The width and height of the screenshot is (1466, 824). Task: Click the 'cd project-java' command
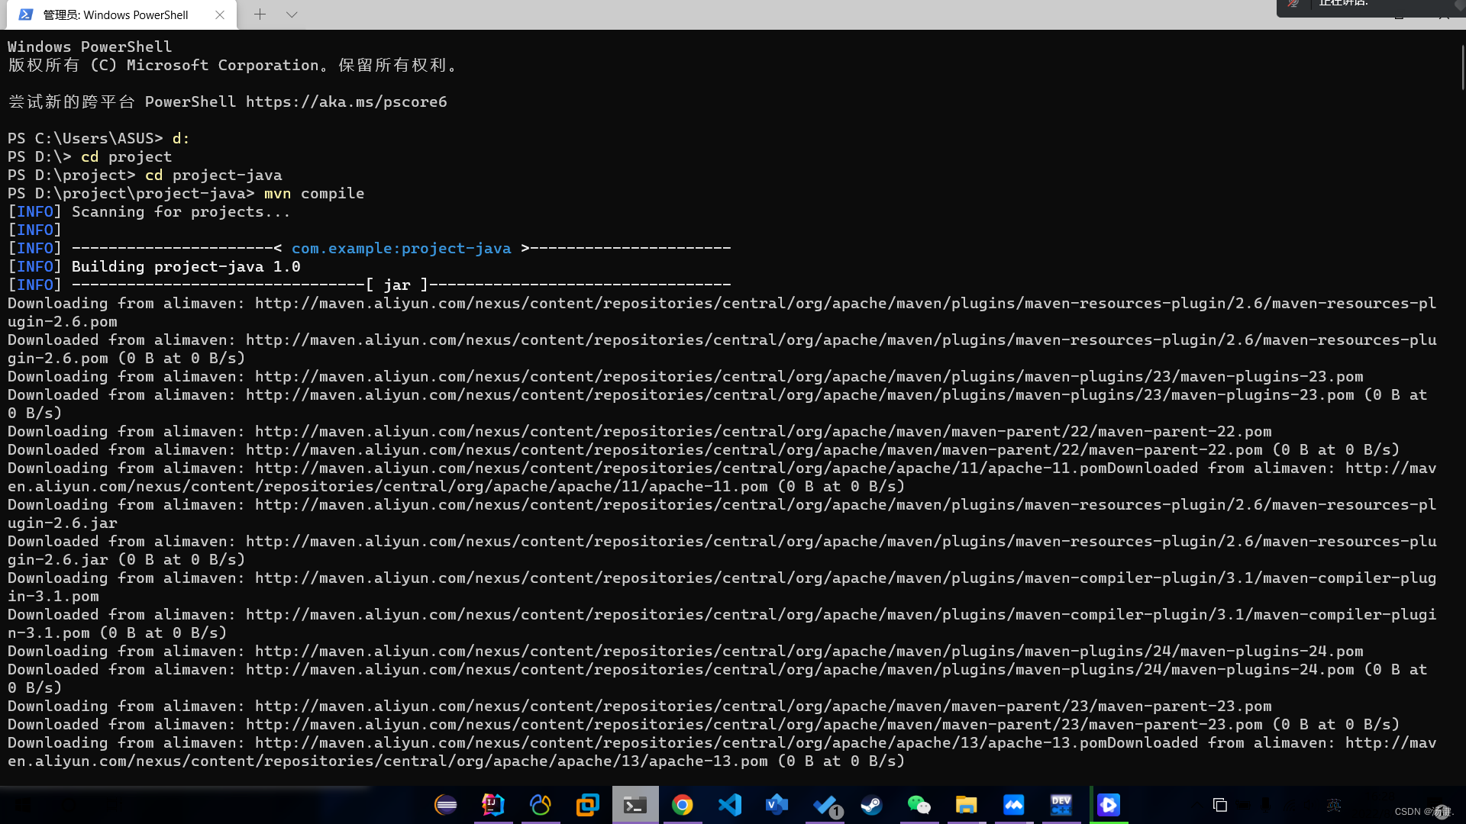[214, 175]
